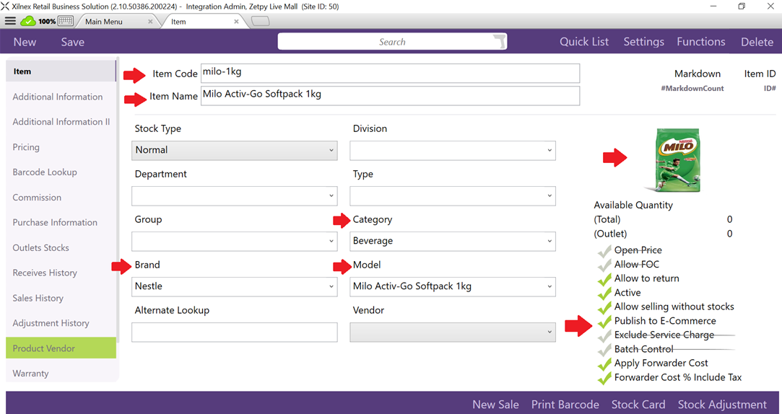Open the hamburger menu icon
This screenshot has width=782, height=414.
point(10,21)
